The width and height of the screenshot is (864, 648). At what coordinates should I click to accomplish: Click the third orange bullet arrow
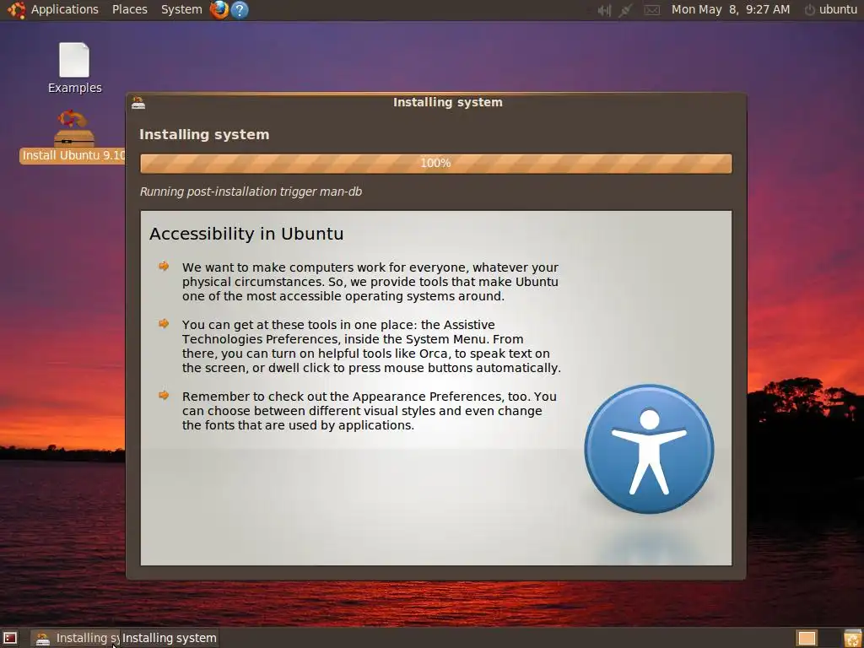pos(164,395)
